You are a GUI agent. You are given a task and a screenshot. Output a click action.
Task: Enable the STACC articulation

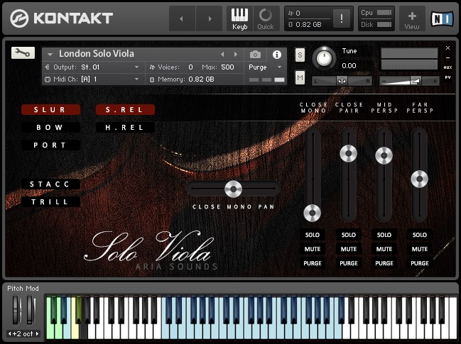coord(50,184)
